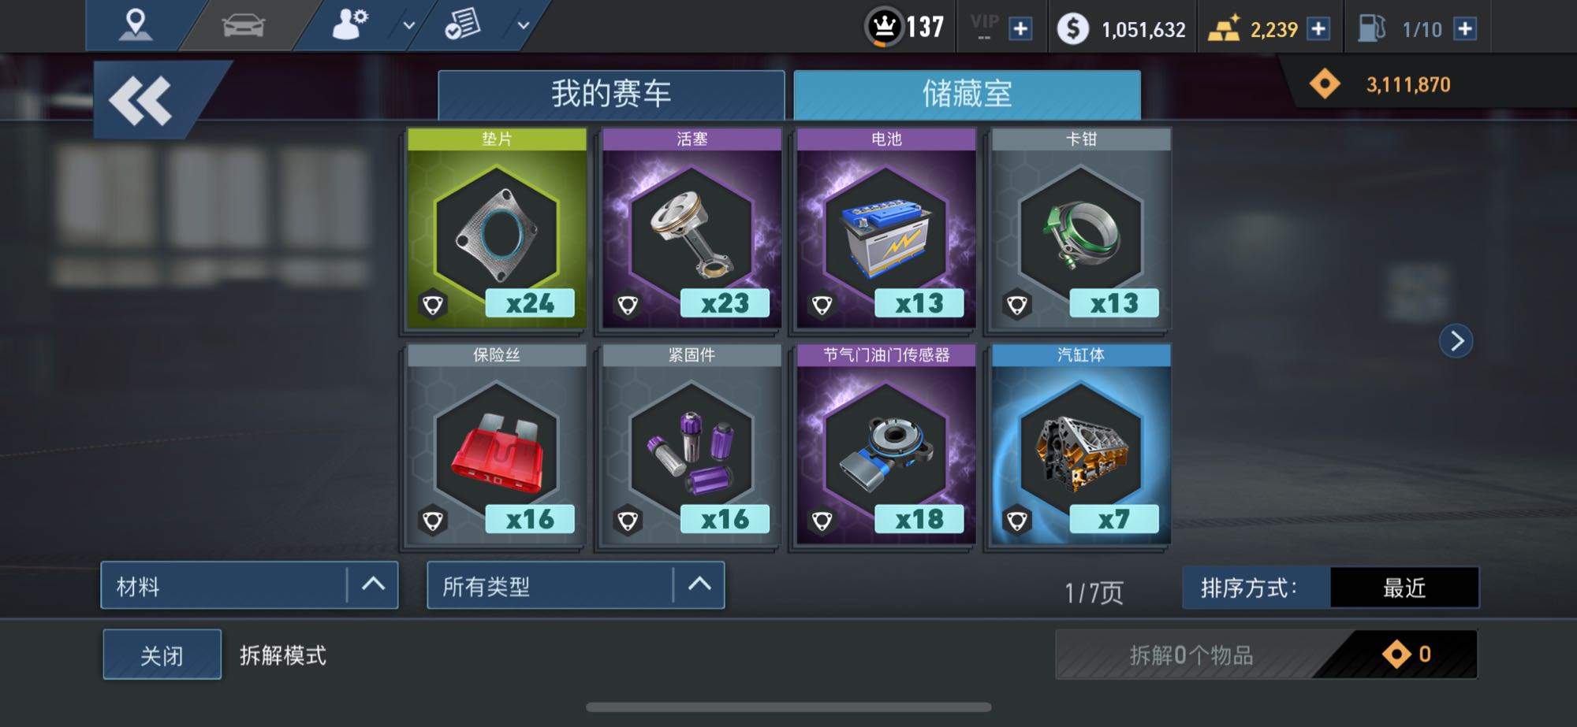Select the 电池 battery item card
Image resolution: width=1577 pixels, height=727 pixels.
pyautogui.click(x=886, y=228)
